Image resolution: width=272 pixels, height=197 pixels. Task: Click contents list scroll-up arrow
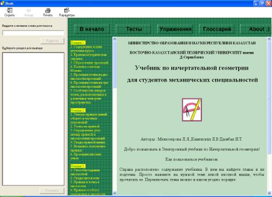pos(115,39)
